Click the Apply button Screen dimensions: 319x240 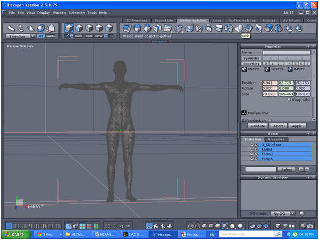point(297,126)
